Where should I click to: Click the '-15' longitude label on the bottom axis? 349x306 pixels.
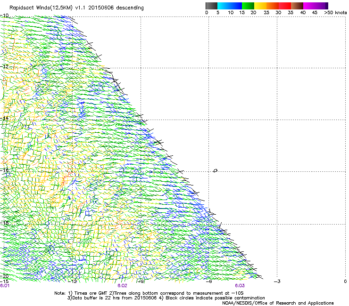click(4, 282)
